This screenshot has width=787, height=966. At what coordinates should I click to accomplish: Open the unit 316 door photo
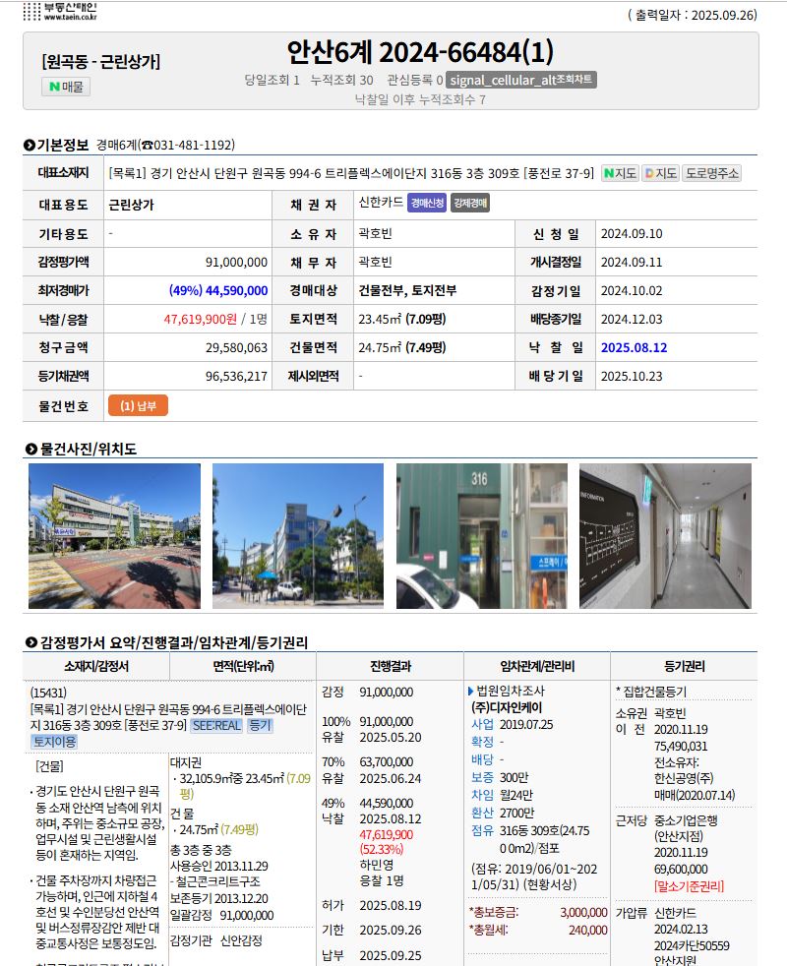point(482,536)
